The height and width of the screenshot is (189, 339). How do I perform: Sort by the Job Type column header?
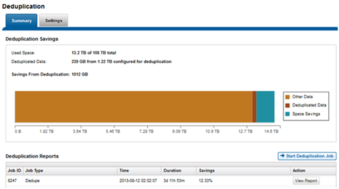(x=70, y=171)
